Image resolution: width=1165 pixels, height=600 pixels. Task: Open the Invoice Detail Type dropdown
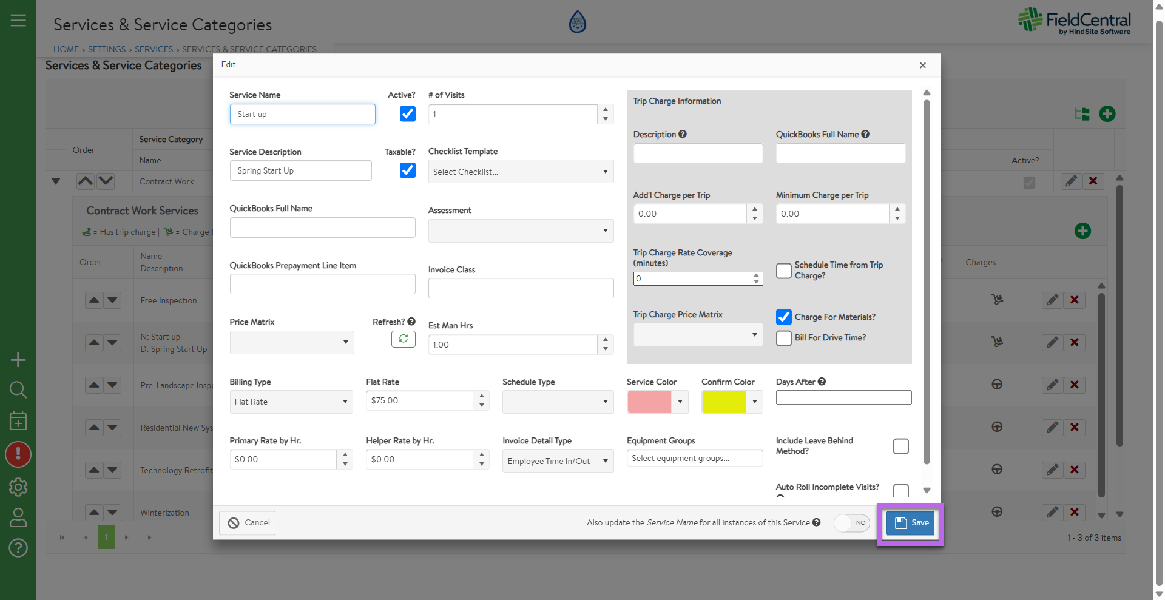pyautogui.click(x=557, y=461)
